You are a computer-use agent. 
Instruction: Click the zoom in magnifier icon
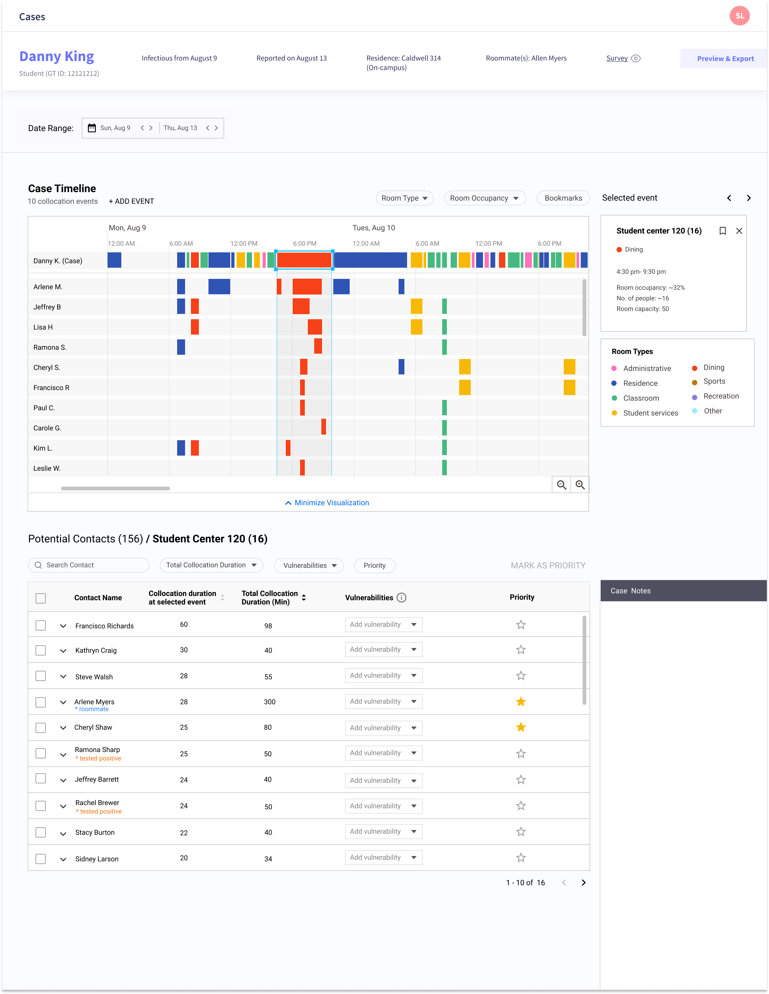point(580,485)
